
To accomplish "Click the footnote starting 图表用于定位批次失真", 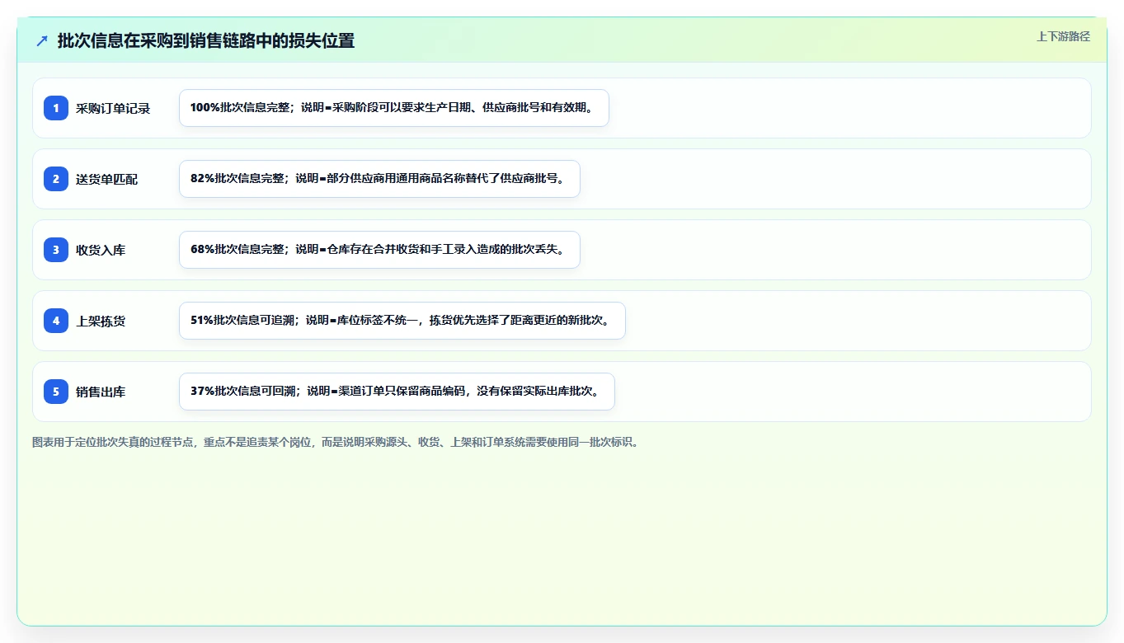I will 336,442.
